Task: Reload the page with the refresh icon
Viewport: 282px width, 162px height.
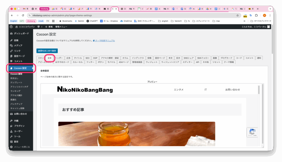Action: [x=23, y=15]
